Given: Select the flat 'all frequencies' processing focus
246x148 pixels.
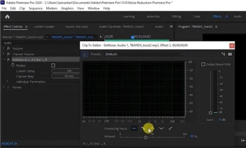Looking at the screenshot, I should point(134,128).
